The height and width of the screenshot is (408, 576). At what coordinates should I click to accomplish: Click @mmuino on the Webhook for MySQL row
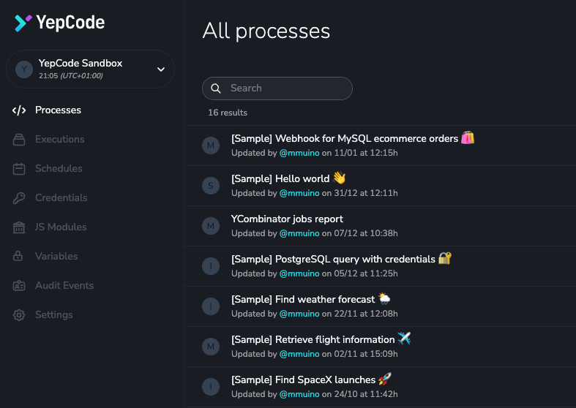299,153
